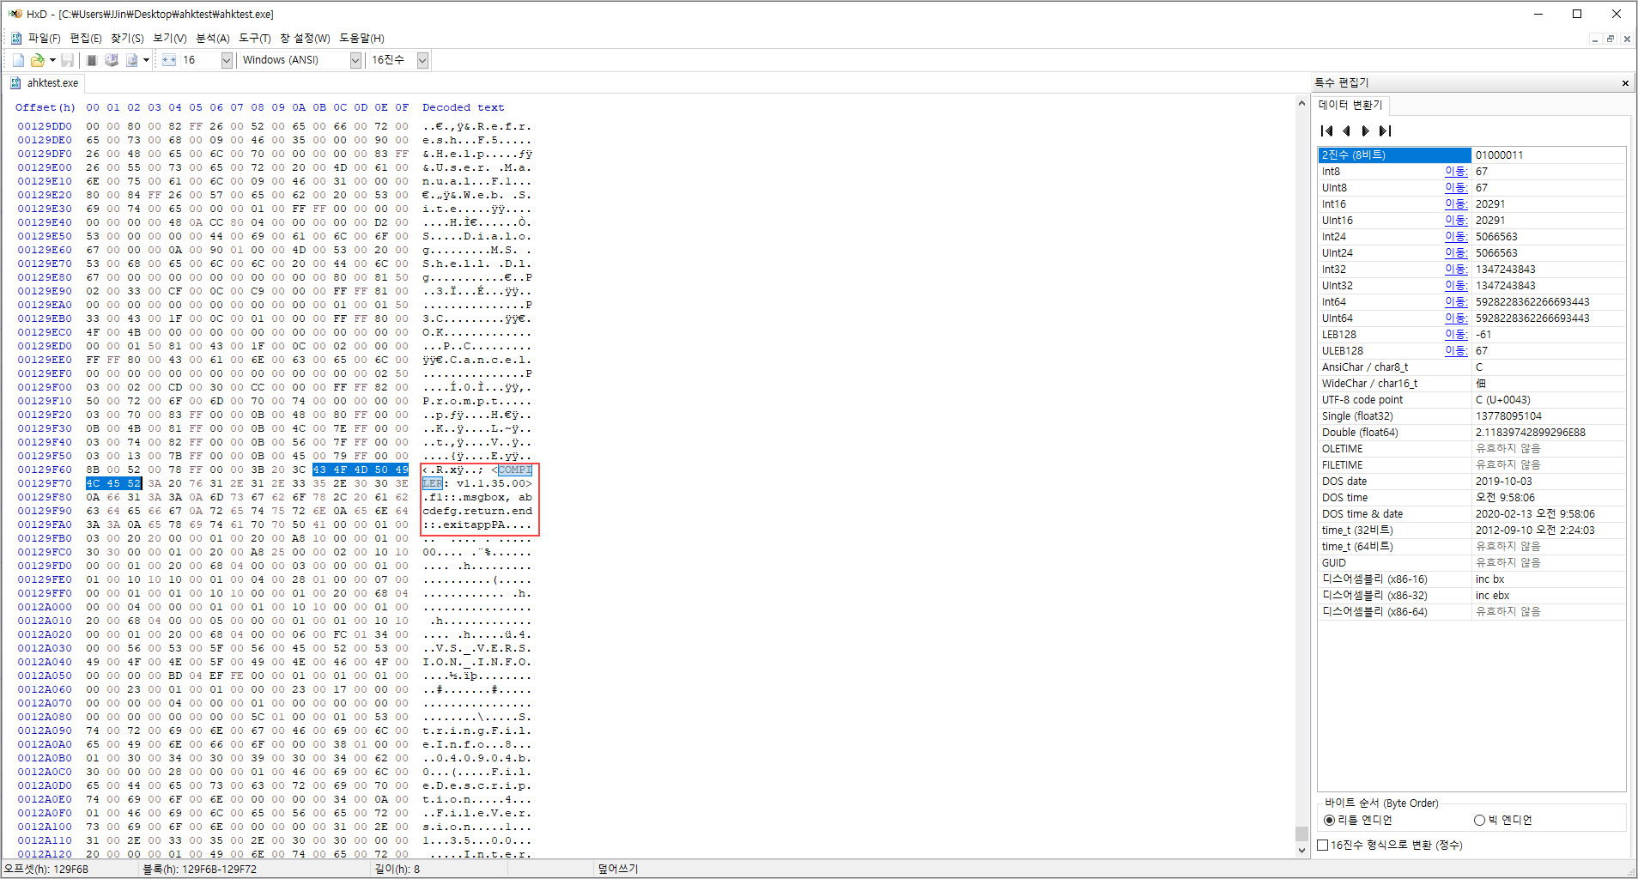Restore the inner document window button

click(x=1611, y=39)
